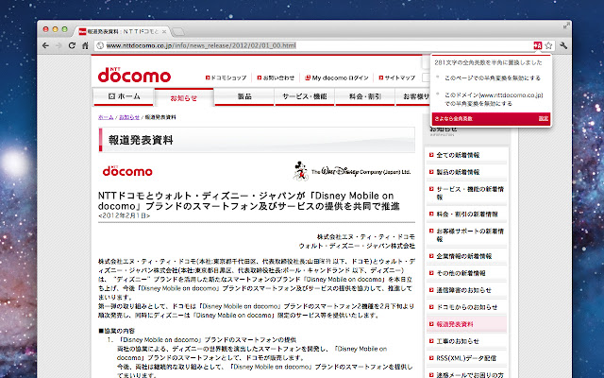Bookmark this page with the star icon
The image size is (604, 378).
point(548,45)
